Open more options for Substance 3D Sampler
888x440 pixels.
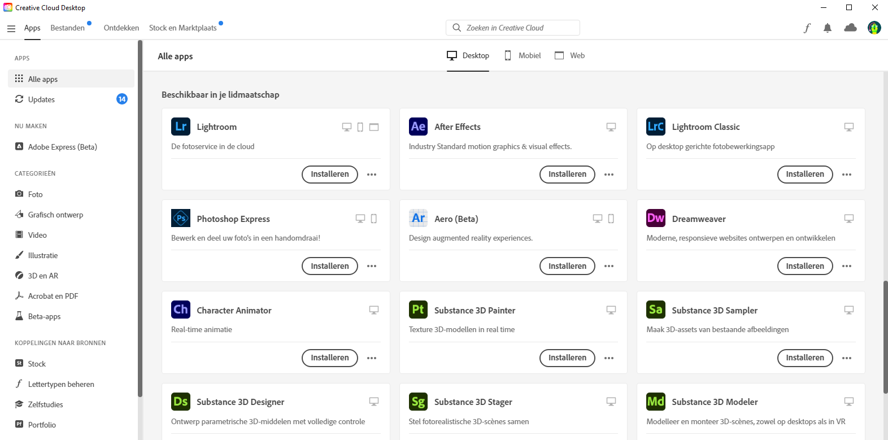click(x=847, y=358)
